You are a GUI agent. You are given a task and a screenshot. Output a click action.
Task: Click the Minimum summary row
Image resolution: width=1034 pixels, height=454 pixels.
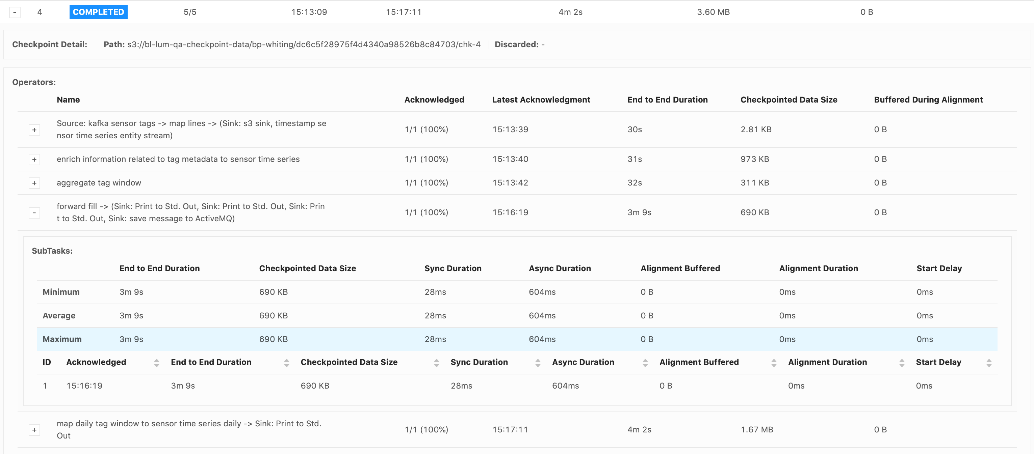pos(61,291)
